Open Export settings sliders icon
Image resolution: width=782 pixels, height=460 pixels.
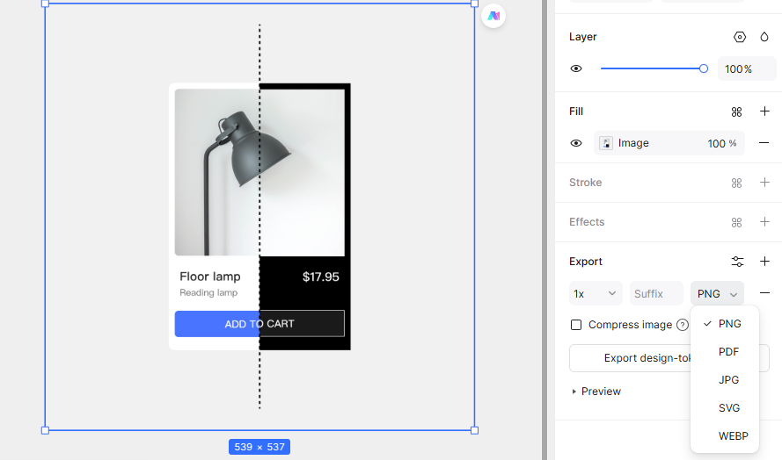[x=738, y=262]
